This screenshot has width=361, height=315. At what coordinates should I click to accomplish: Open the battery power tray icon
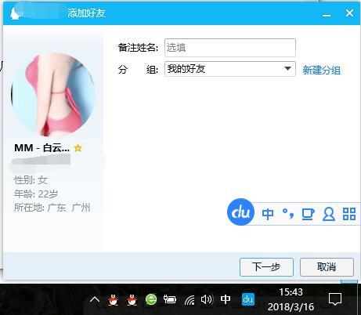pos(170,299)
